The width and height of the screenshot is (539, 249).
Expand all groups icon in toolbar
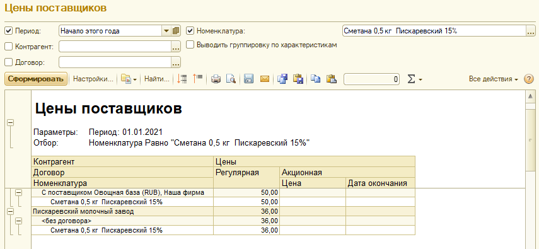(x=182, y=79)
